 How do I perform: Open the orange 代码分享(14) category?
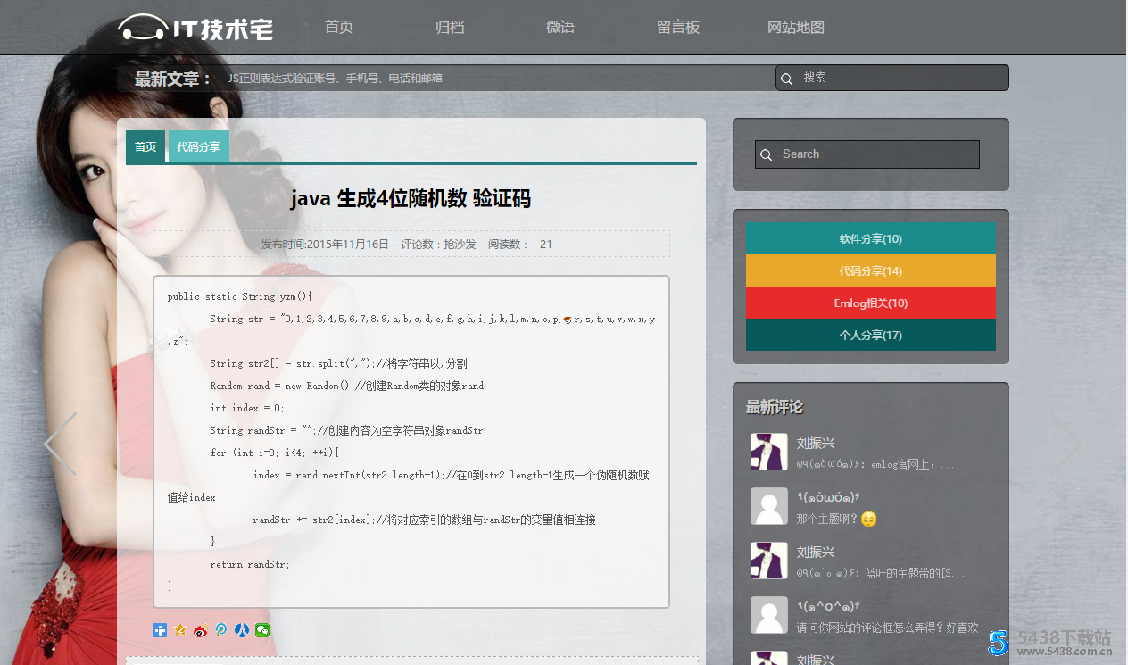coord(870,271)
